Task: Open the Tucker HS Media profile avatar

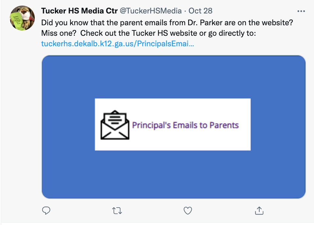Action: point(22,18)
